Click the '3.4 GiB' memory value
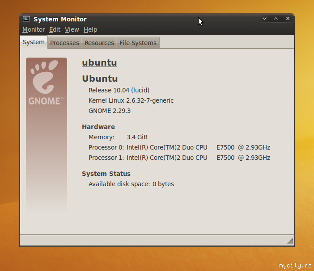This screenshot has width=314, height=271. 137,138
